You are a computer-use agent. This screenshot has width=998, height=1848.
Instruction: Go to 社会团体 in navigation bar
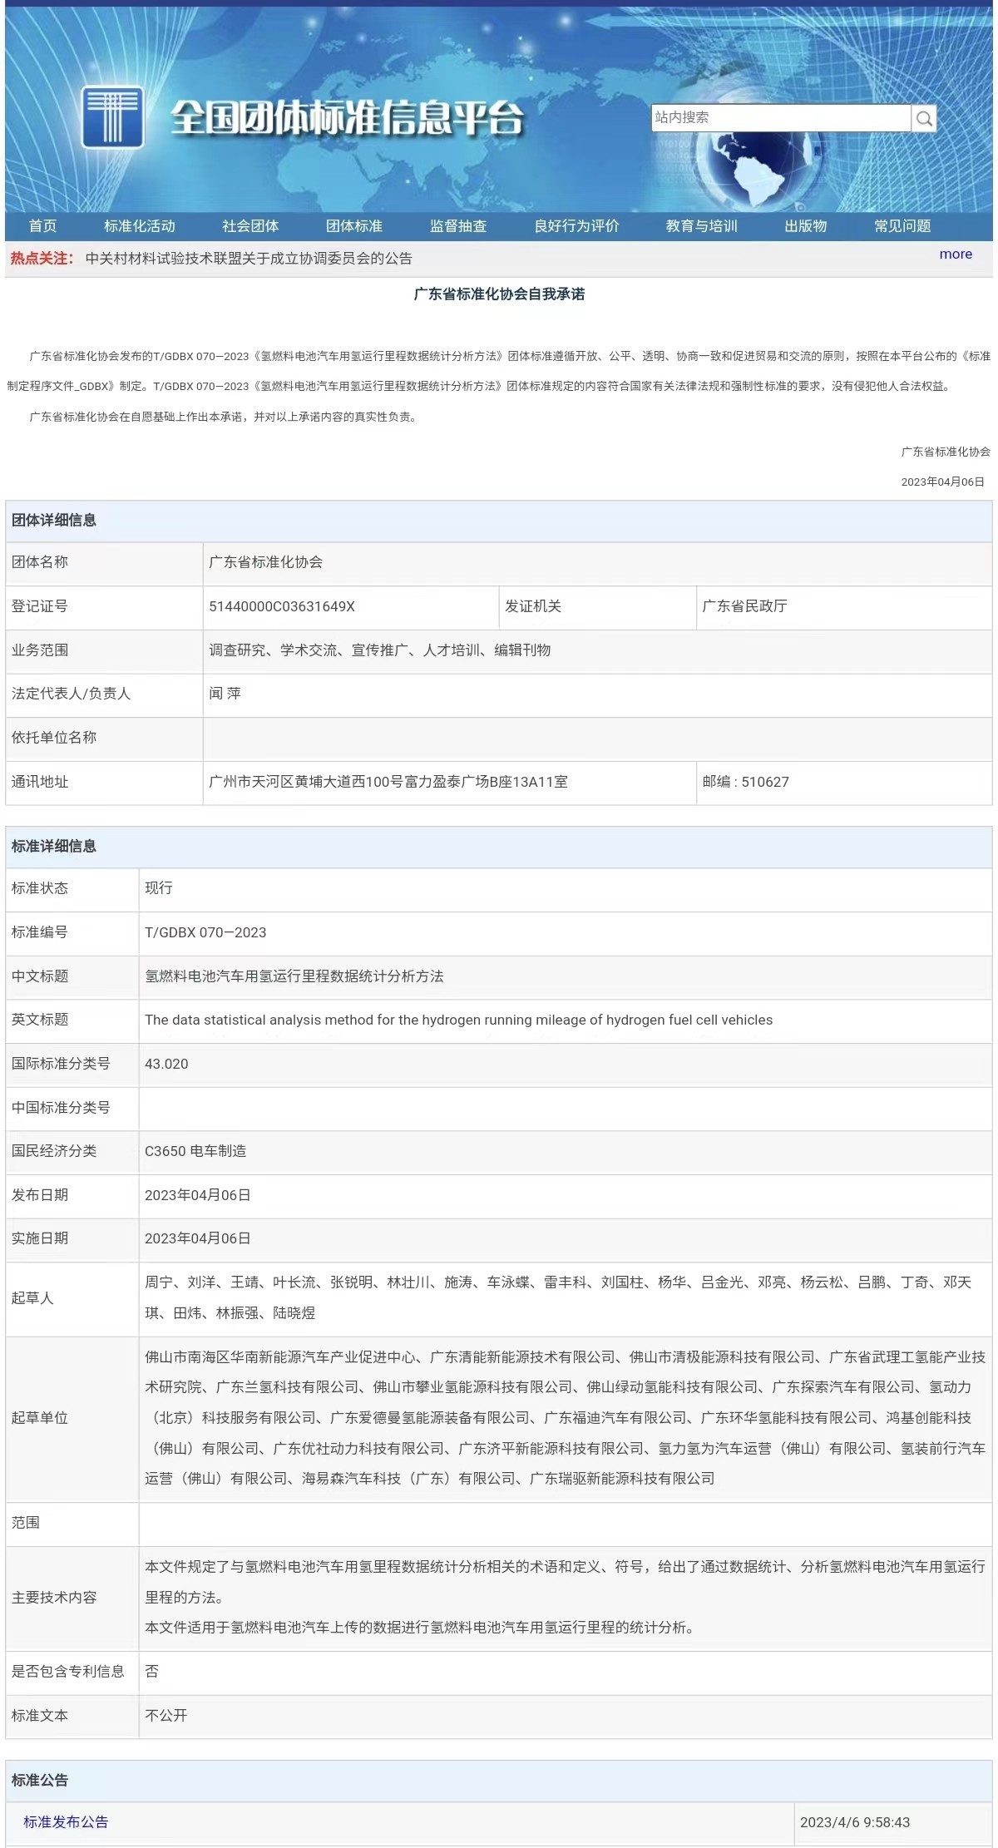tap(250, 226)
